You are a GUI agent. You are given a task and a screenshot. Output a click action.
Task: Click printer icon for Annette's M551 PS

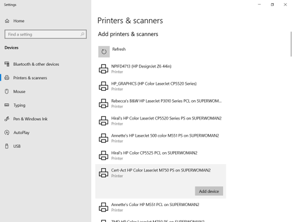tap(103, 138)
